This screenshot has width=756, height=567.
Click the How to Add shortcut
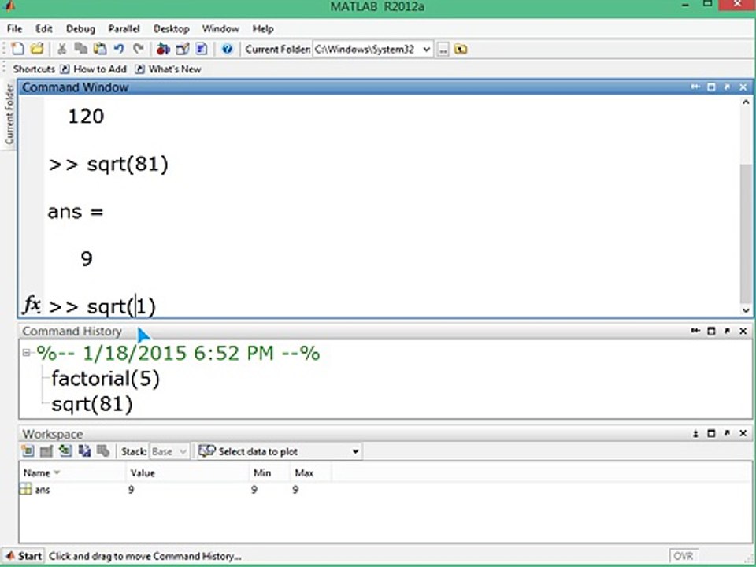94,69
